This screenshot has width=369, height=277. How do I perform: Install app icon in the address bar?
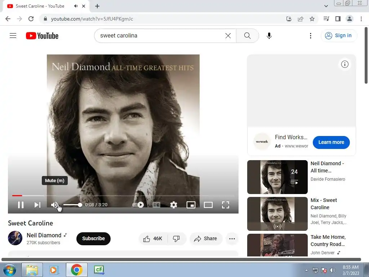(x=289, y=19)
